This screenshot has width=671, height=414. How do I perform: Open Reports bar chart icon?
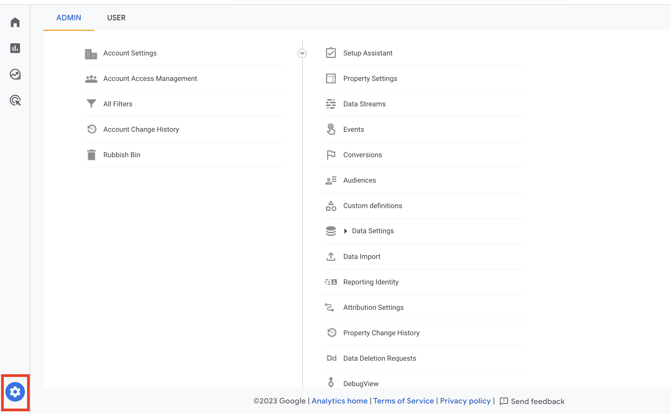[15, 48]
